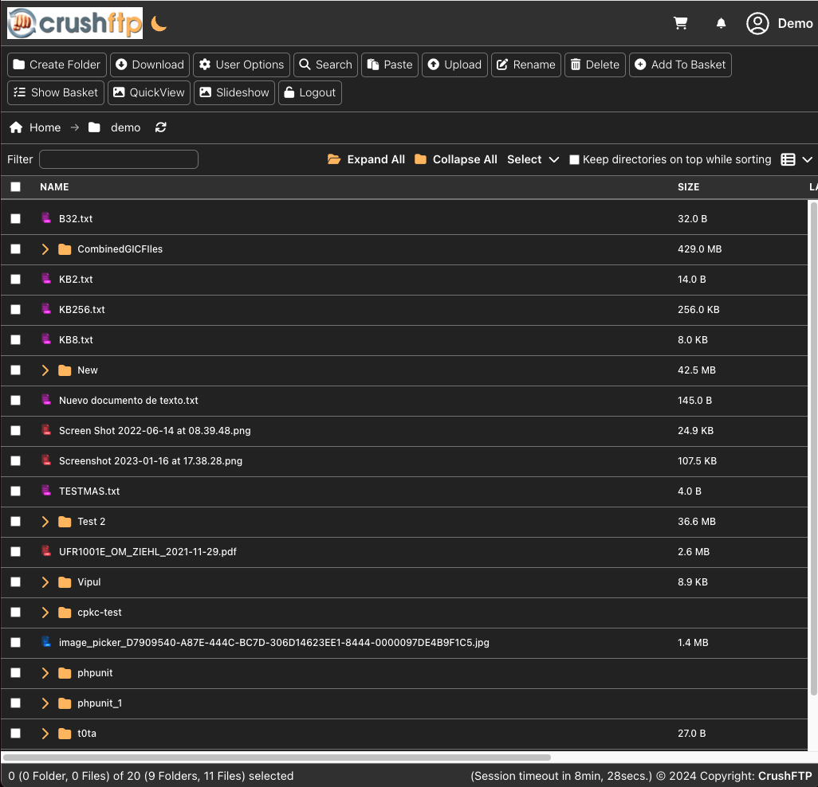Screen dimensions: 818x787
Task: Expand the Vipul folder
Action: pyautogui.click(x=45, y=582)
